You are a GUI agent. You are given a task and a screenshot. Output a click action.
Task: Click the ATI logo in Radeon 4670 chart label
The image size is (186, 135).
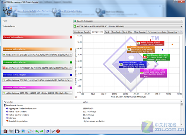tap(145, 57)
